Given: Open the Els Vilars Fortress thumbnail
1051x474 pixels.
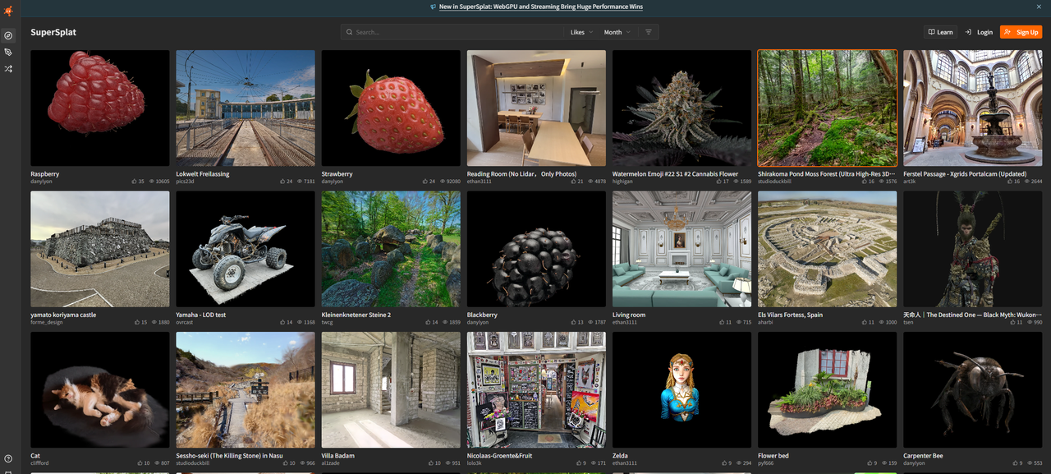Looking at the screenshot, I should tap(827, 249).
